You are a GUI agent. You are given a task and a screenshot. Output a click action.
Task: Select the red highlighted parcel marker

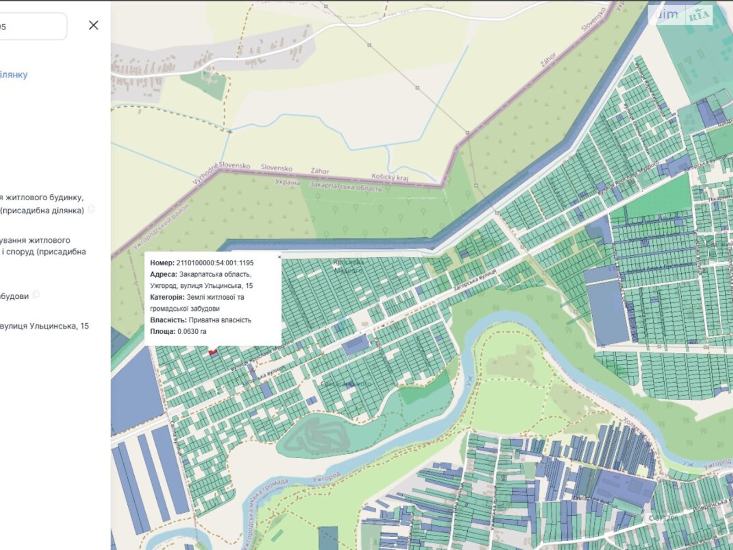pos(213,352)
